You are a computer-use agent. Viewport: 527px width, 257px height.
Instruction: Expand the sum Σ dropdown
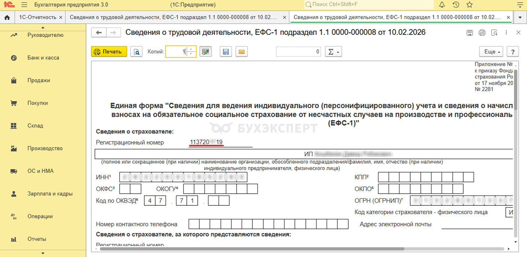(333, 52)
